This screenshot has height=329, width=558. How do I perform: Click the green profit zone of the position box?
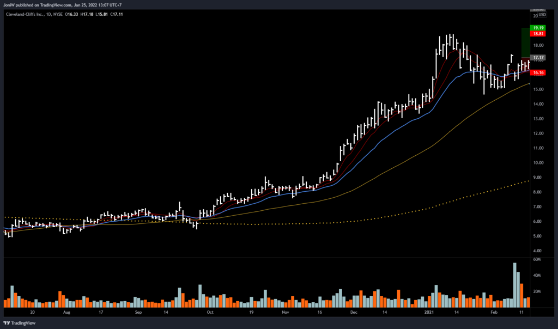[526, 42]
